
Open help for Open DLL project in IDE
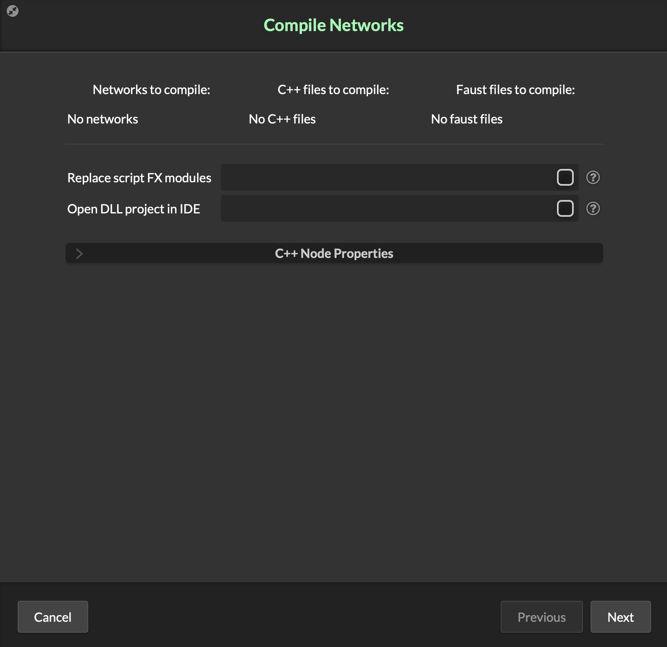pyautogui.click(x=593, y=208)
